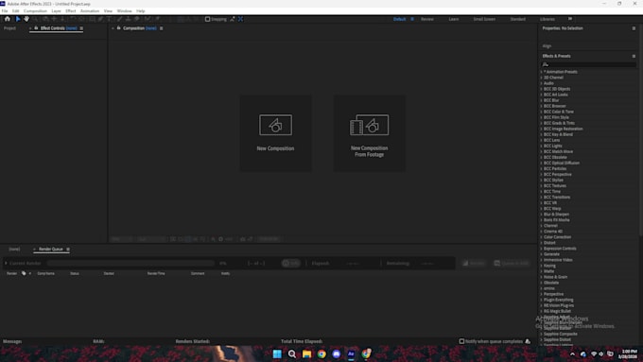This screenshot has width=643, height=362.
Task: Open the Animation menu
Action: [x=90, y=11]
